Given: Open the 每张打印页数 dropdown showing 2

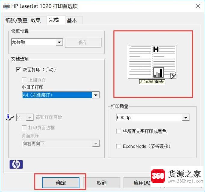Looking at the screenshot, I should tap(25, 117).
